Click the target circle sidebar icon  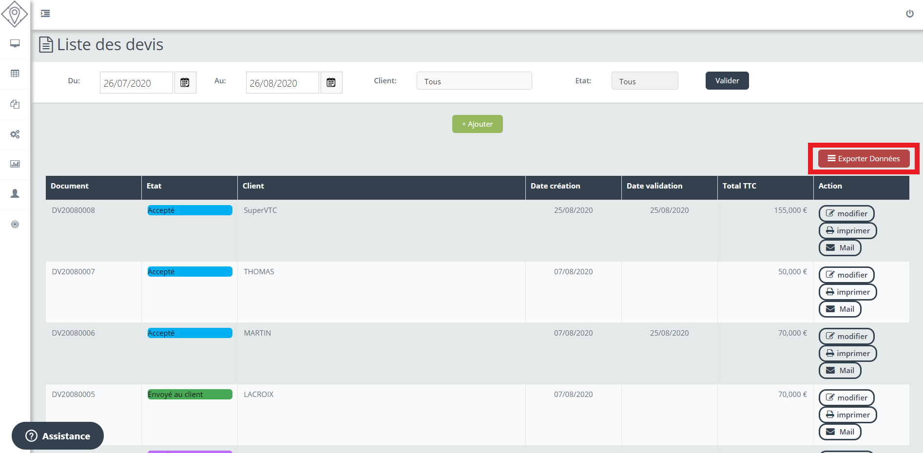point(15,224)
